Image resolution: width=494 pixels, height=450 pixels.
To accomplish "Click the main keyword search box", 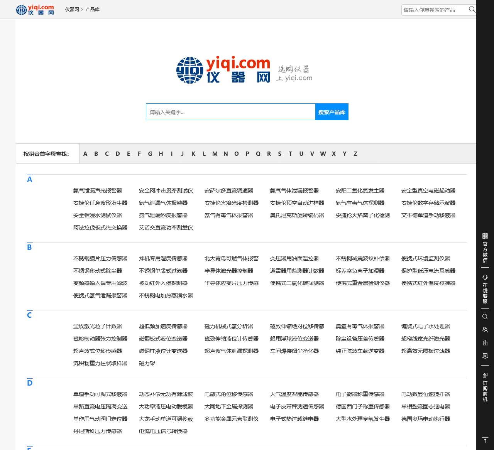I will [x=231, y=112].
